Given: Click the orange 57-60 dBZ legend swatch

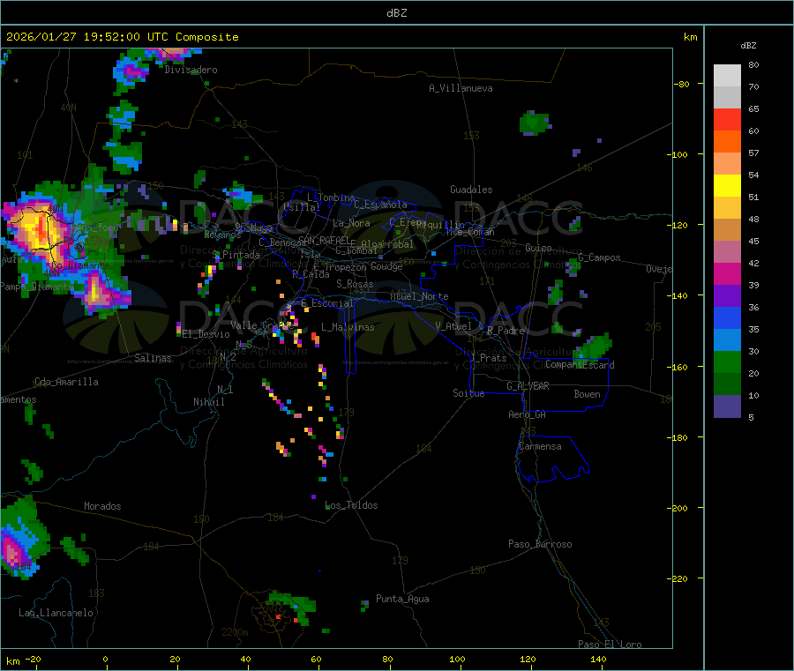Looking at the screenshot, I should [x=727, y=142].
